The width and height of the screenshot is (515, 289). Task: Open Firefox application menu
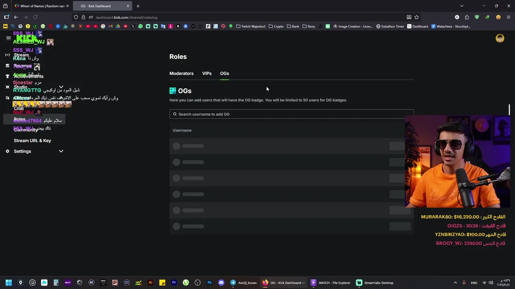(x=509, y=17)
